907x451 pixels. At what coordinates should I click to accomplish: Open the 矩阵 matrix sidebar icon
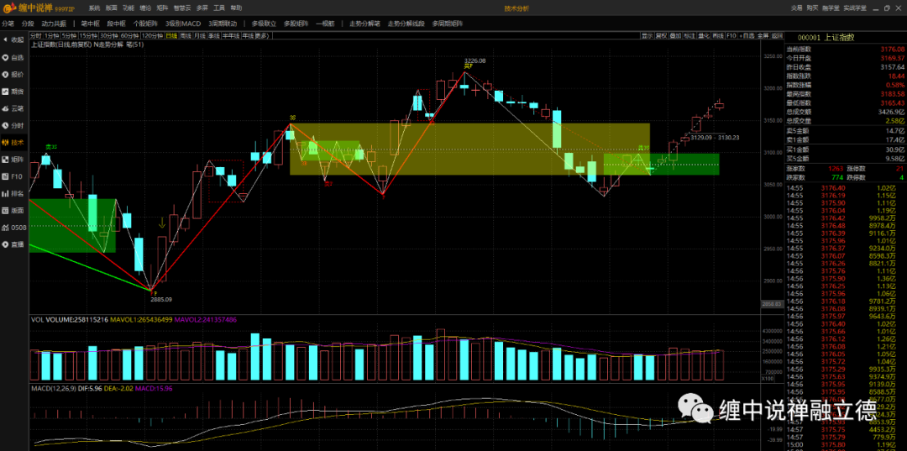tap(14, 160)
